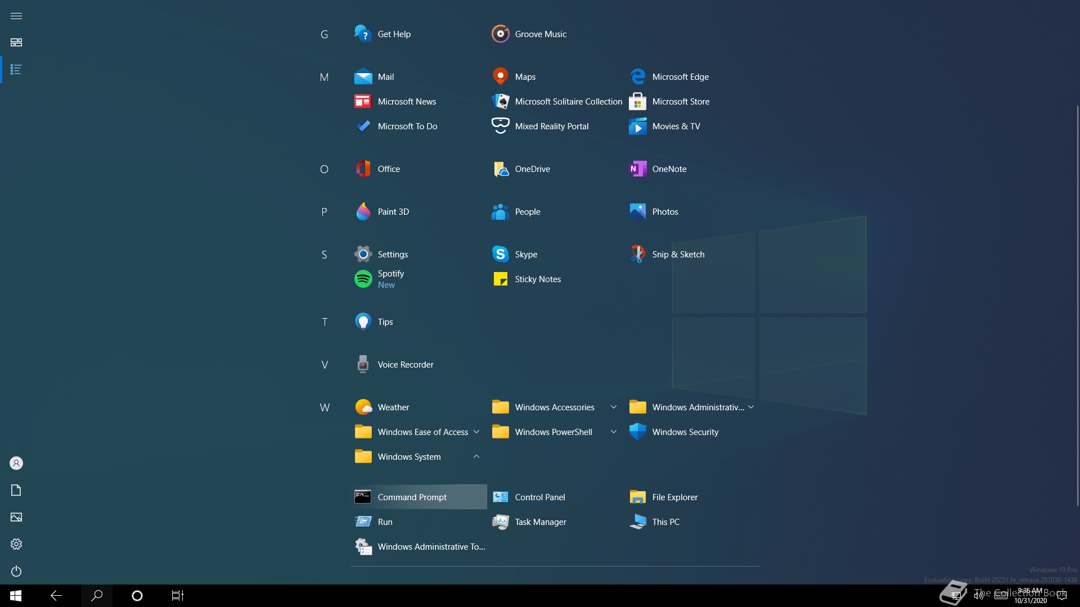Switch to Pinned tiles view
The height and width of the screenshot is (607, 1080).
pos(16,43)
